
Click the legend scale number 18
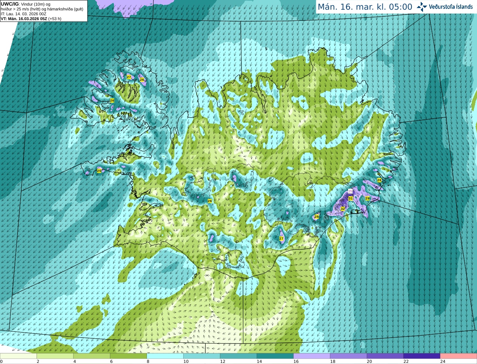(333, 361)
